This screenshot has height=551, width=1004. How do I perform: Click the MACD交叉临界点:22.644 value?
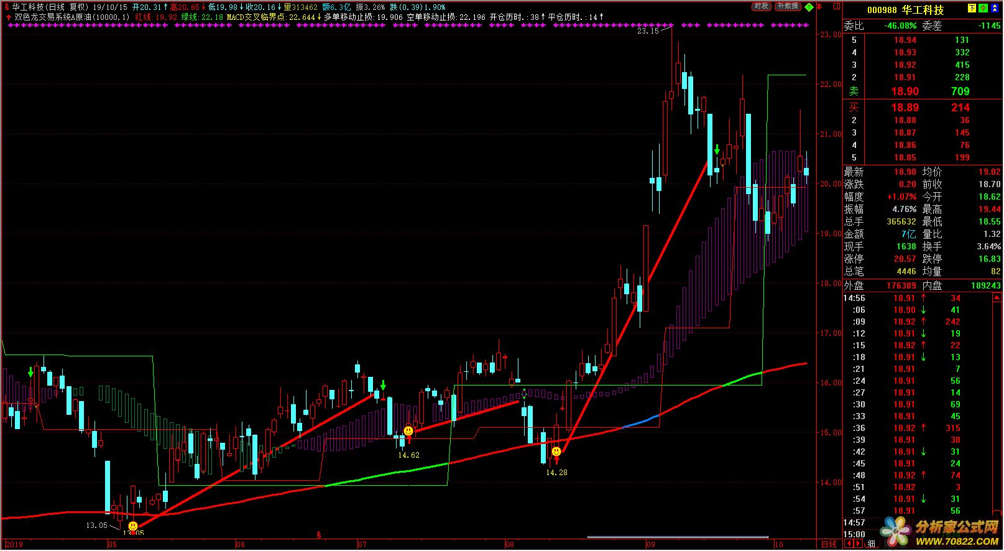point(270,17)
